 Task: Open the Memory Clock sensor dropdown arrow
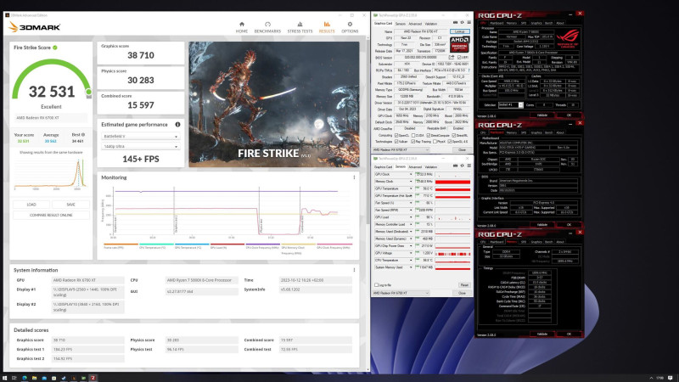pos(411,182)
